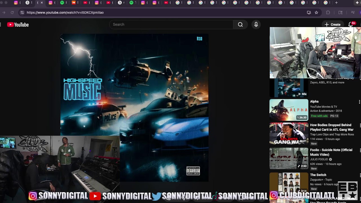
Task: Click the Create button
Action: click(x=333, y=25)
